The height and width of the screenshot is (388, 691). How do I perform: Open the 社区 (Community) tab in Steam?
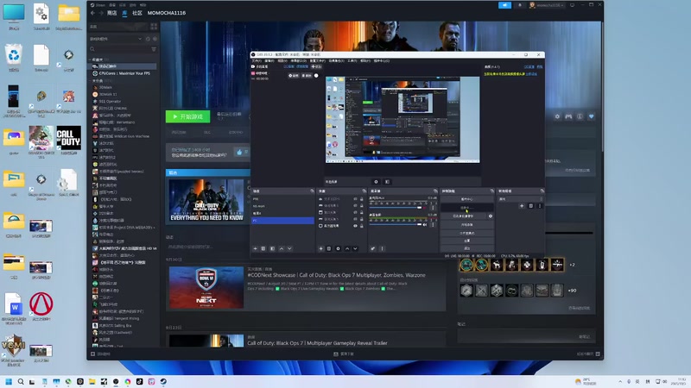point(137,15)
